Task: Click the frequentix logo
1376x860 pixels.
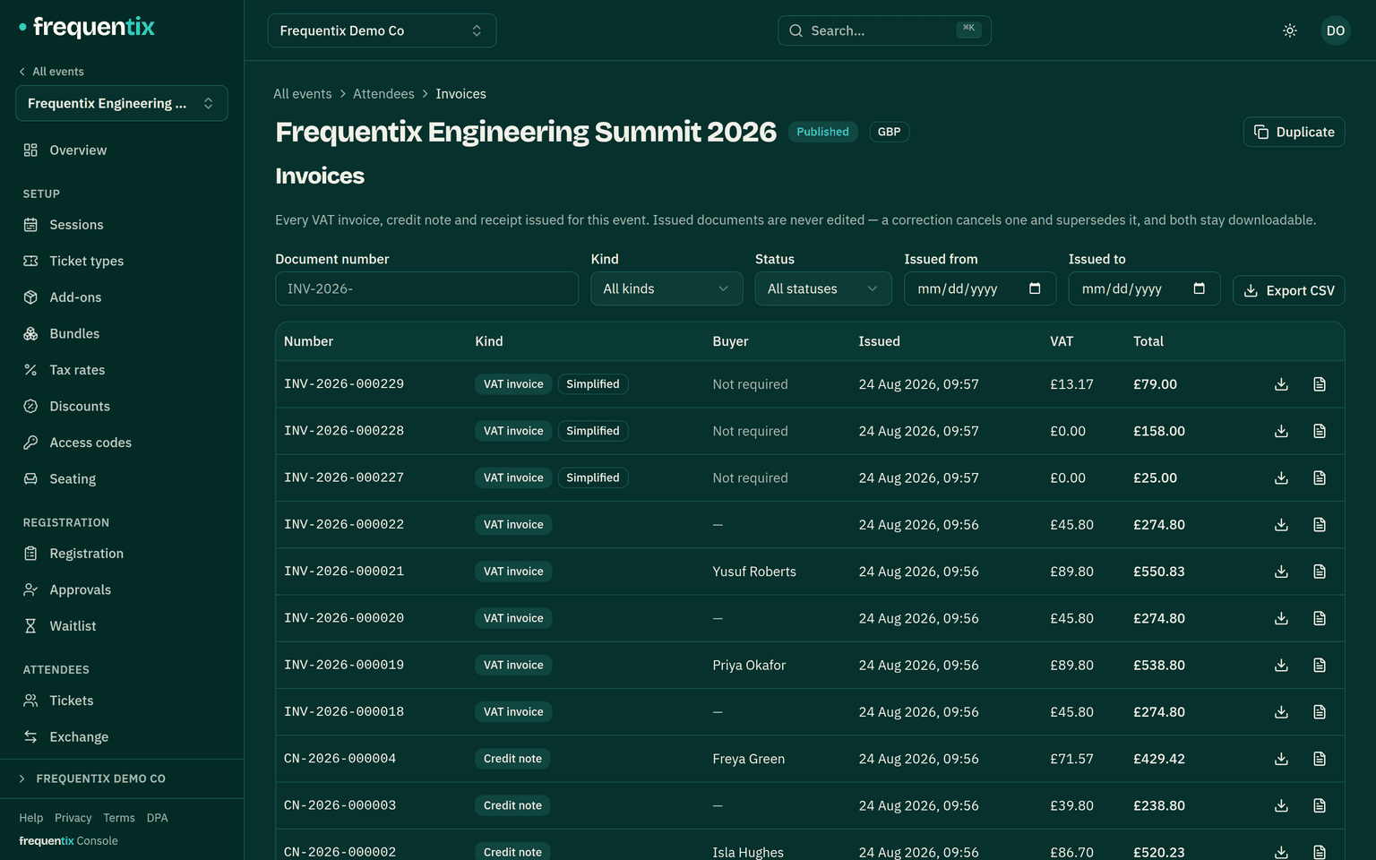Action: 87,27
